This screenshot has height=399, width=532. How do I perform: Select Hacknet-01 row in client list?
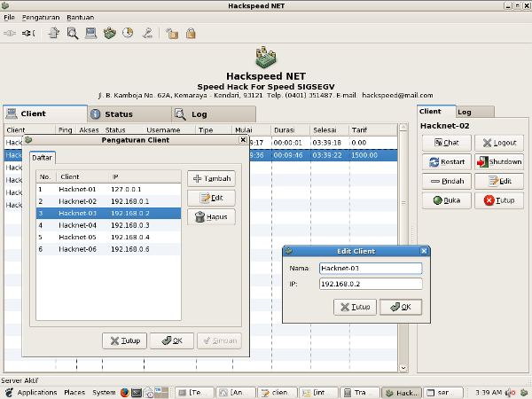pyautogui.click(x=108, y=190)
